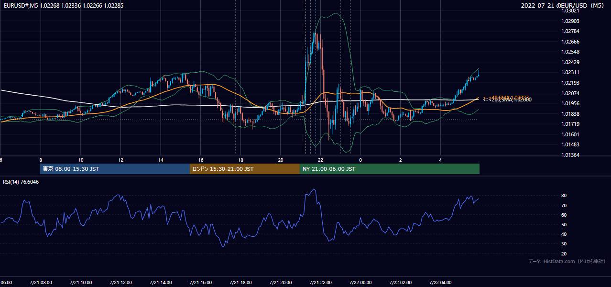The width and height of the screenshot is (611, 287).
Task: Click the 7/21 10:00 time axis label
Action: point(80,283)
